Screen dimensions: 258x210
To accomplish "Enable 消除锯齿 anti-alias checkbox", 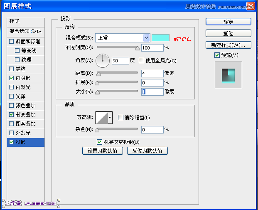I will click(120, 117).
